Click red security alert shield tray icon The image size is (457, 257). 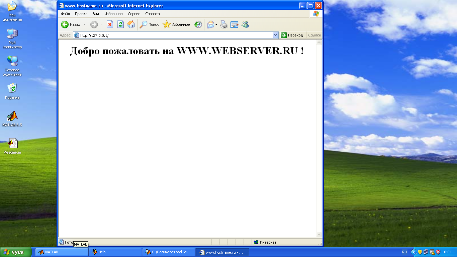tap(438, 252)
